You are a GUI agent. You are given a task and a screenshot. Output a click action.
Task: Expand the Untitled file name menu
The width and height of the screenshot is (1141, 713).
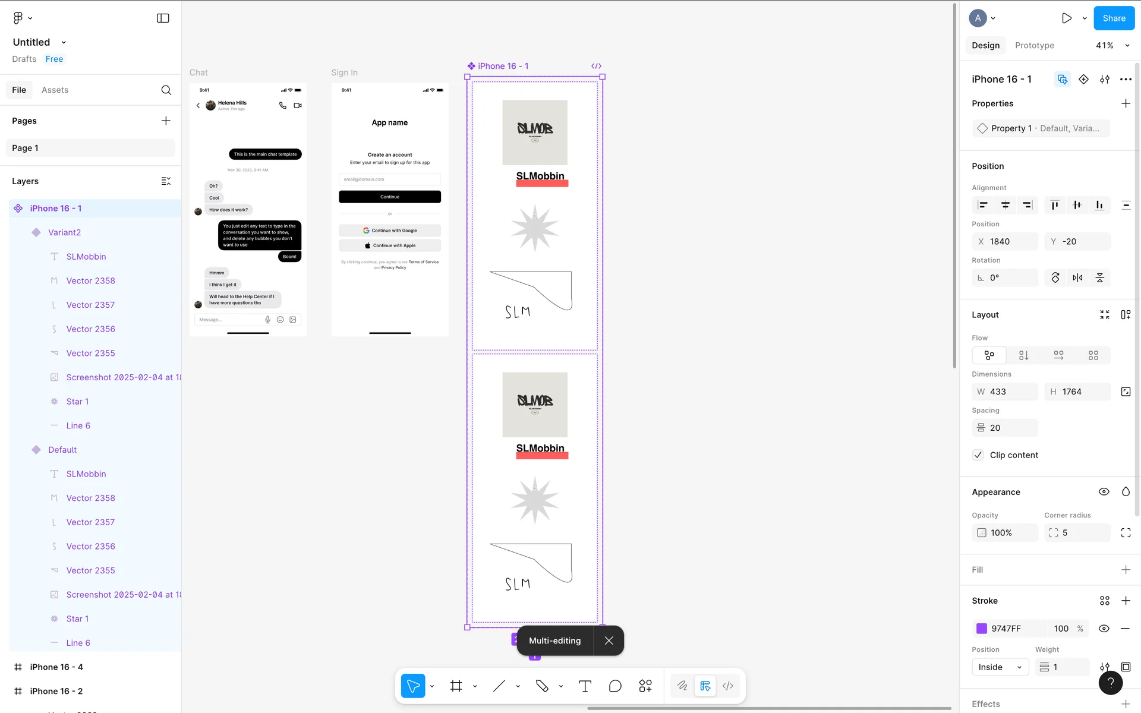tap(64, 42)
